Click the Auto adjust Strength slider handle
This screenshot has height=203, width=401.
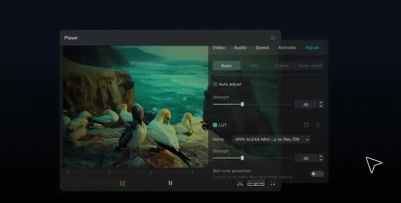(x=242, y=104)
